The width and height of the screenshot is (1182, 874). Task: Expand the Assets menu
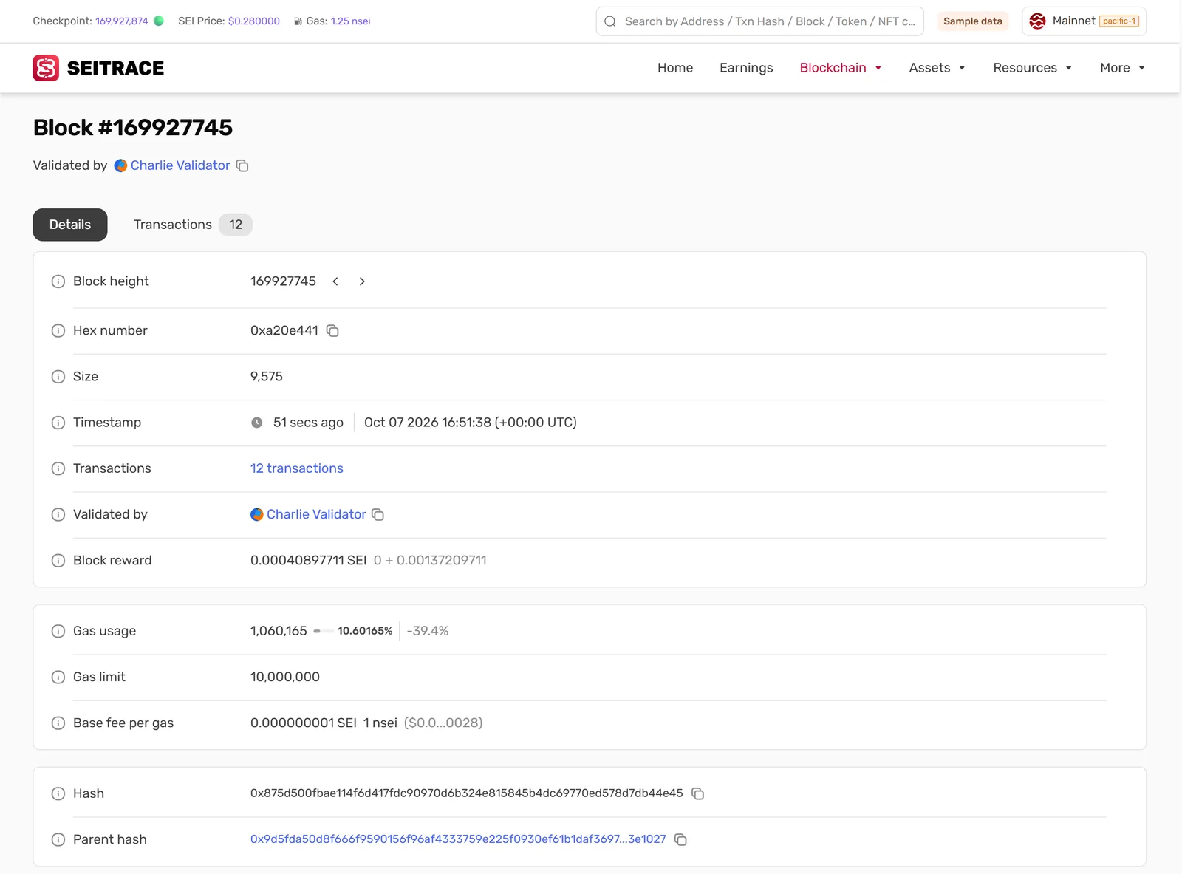[x=937, y=68]
